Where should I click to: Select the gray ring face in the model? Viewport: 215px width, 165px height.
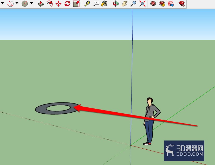(41, 109)
